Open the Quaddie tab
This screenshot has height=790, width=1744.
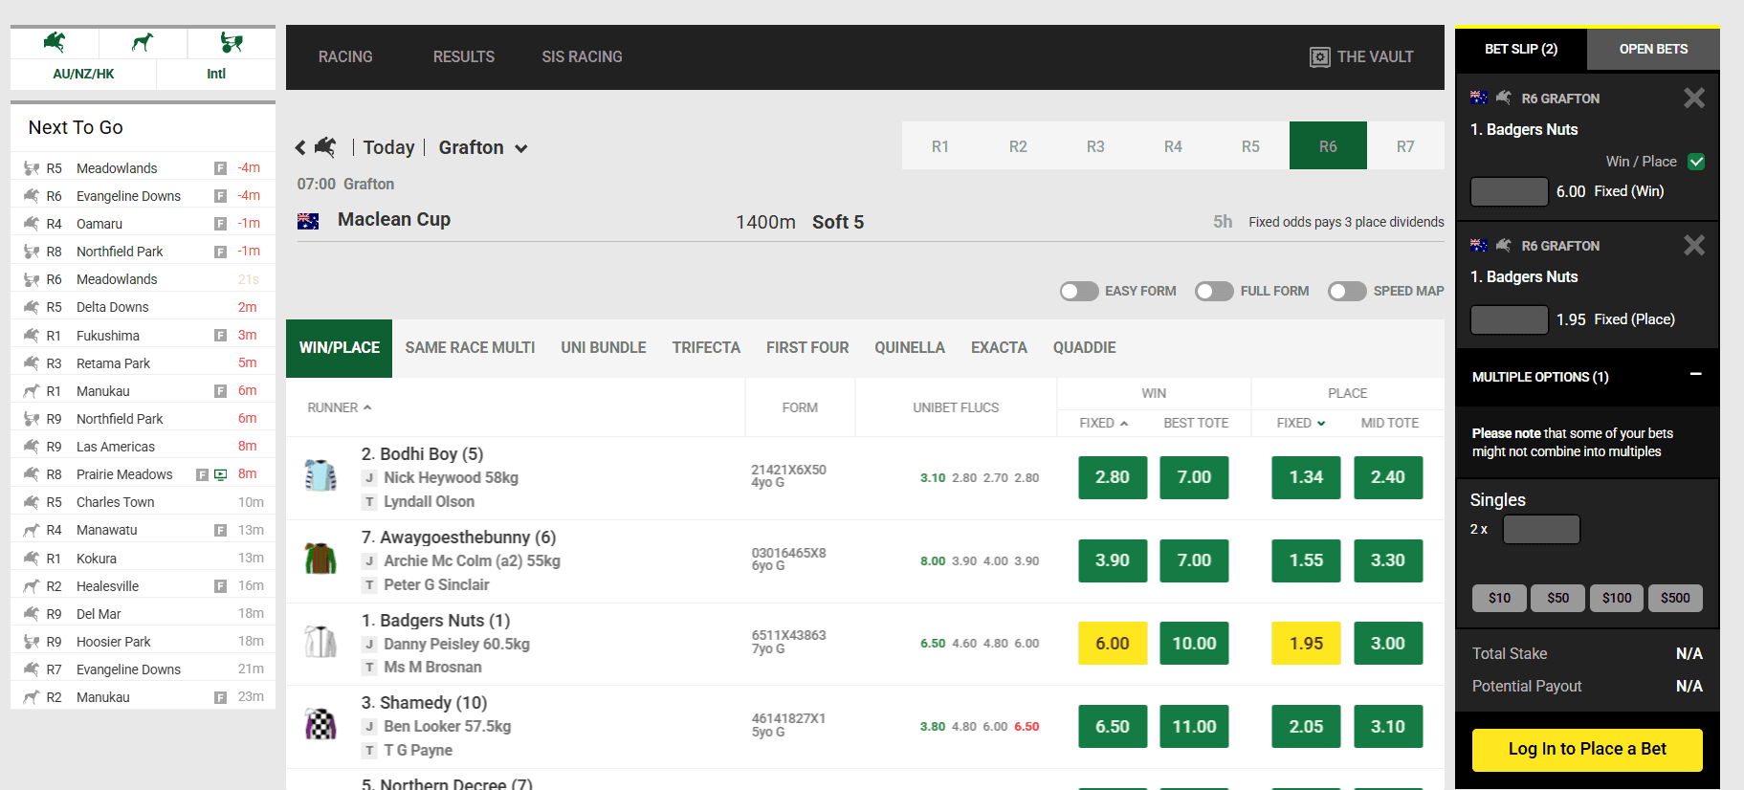(1085, 348)
